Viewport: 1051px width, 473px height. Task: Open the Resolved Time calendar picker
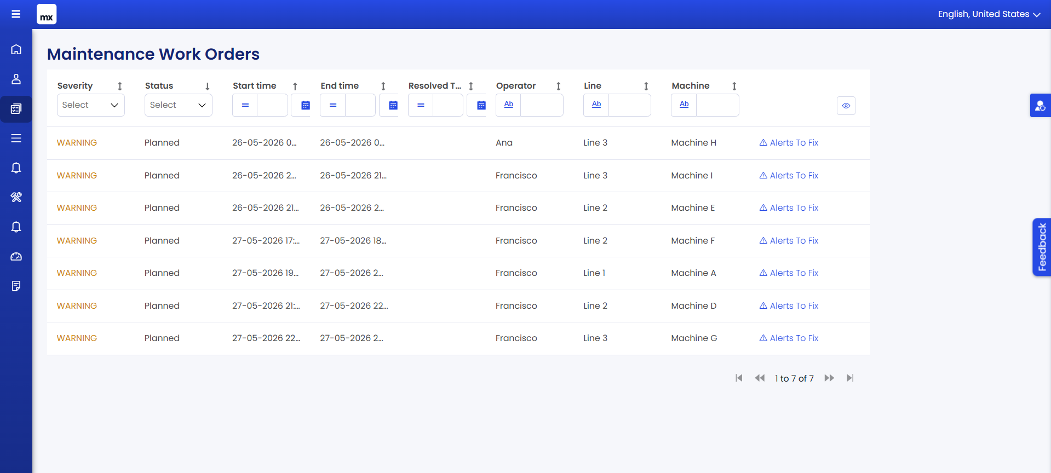click(x=481, y=105)
